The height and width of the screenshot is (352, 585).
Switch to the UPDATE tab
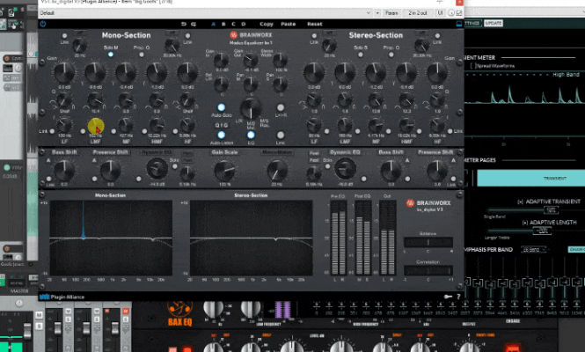click(x=494, y=22)
